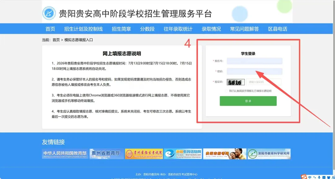Image resolution: width=335 pixels, height=179 pixels.
Task: Open 区县电话 navigation item
Action: tap(278, 29)
